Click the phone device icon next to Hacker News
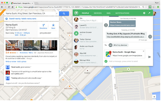 click(106, 25)
